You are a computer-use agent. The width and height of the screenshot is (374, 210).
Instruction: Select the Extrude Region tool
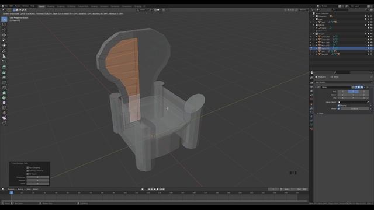pyautogui.click(x=4, y=68)
